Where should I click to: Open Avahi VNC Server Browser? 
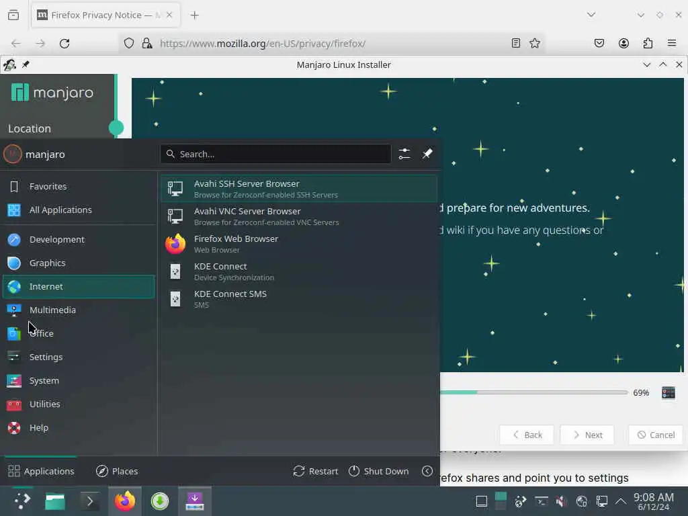coord(299,216)
